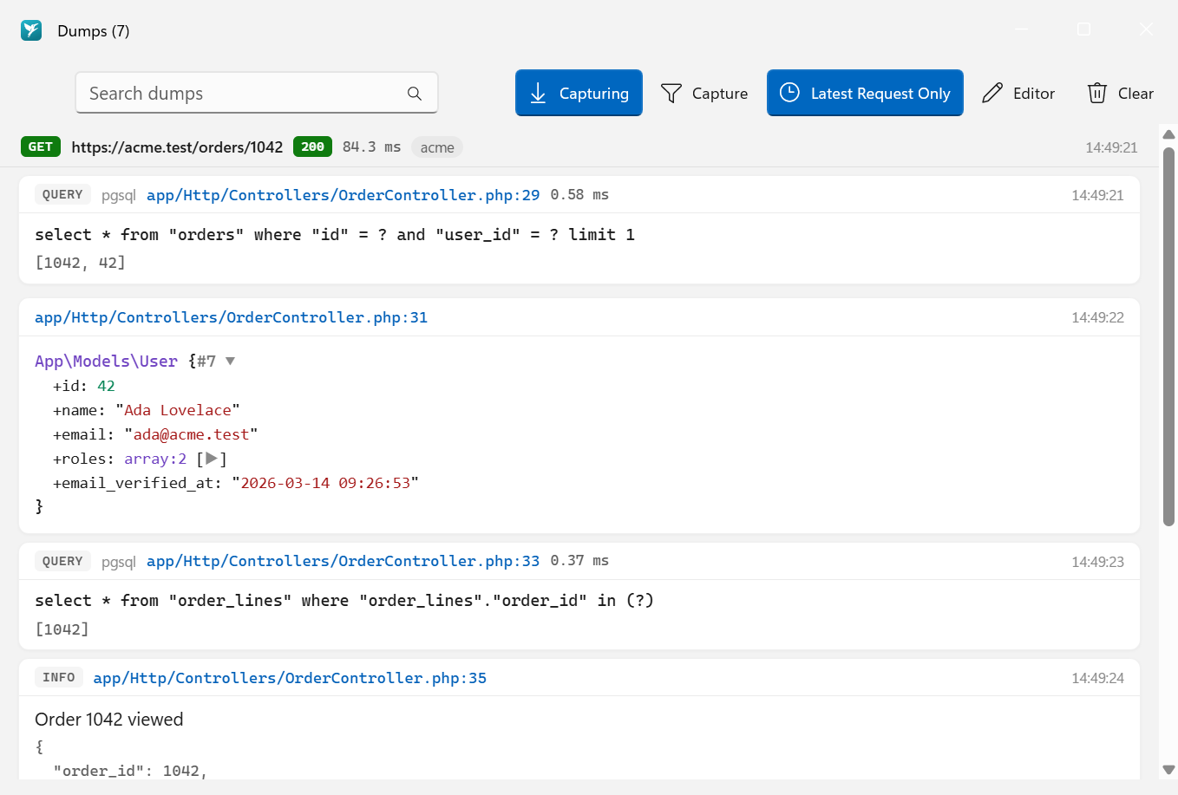This screenshot has width=1178, height=795.
Task: Select the request URL https://acme.test/orders/1042
Action: (177, 147)
